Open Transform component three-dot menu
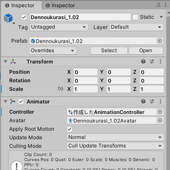This screenshot has width=170, height=170. [x=160, y=61]
